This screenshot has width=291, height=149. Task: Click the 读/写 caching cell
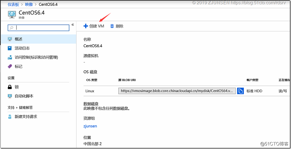283,91
